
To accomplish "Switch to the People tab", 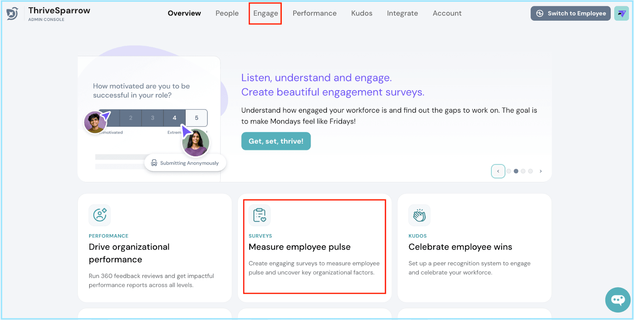I will (x=227, y=13).
